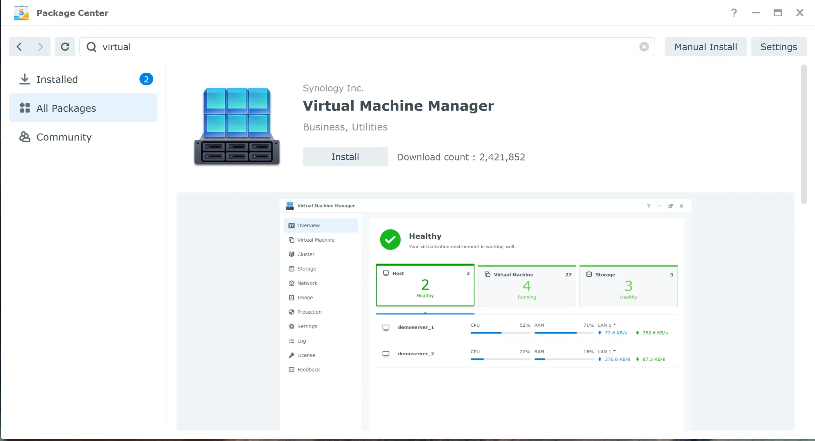Open the Cluster panel in VMM

point(305,254)
